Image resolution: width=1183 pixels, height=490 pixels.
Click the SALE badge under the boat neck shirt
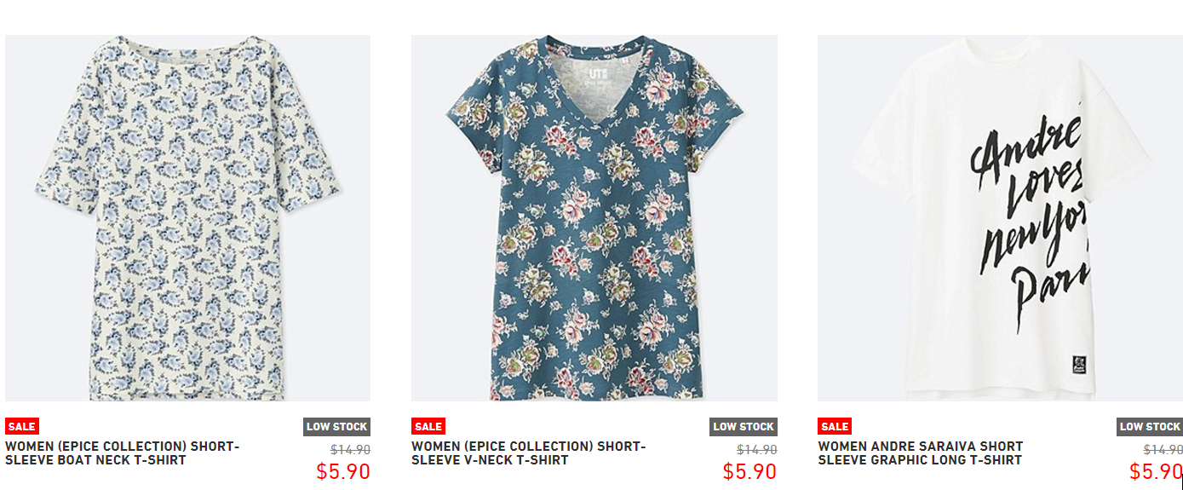click(x=21, y=426)
